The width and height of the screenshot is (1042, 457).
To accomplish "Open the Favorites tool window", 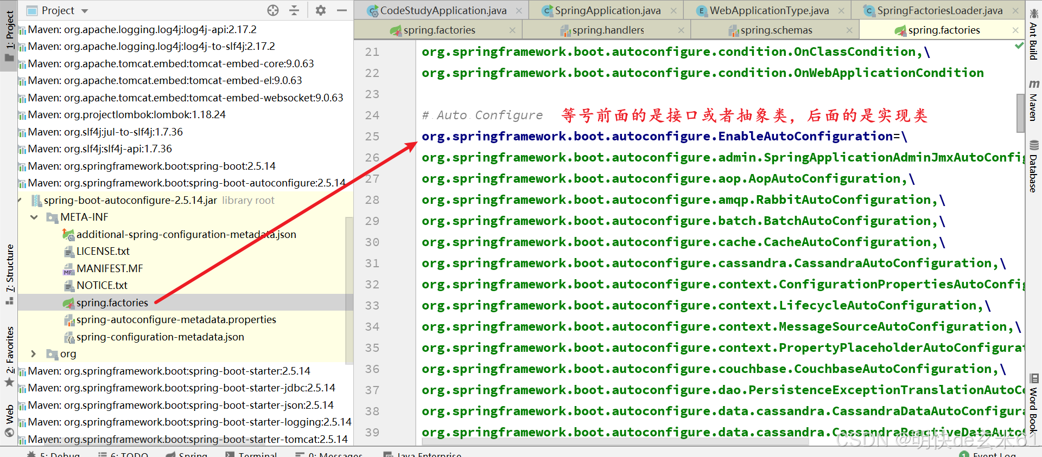I will click(9, 356).
